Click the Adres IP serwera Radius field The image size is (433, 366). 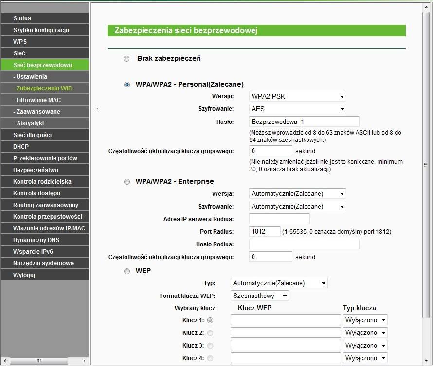279,219
